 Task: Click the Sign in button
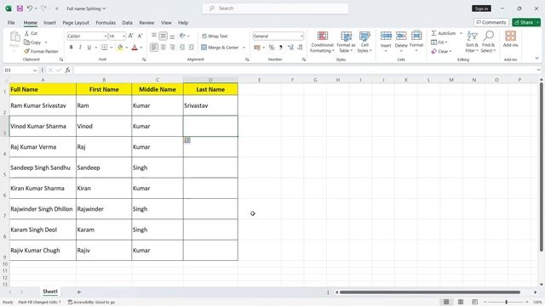481,8
